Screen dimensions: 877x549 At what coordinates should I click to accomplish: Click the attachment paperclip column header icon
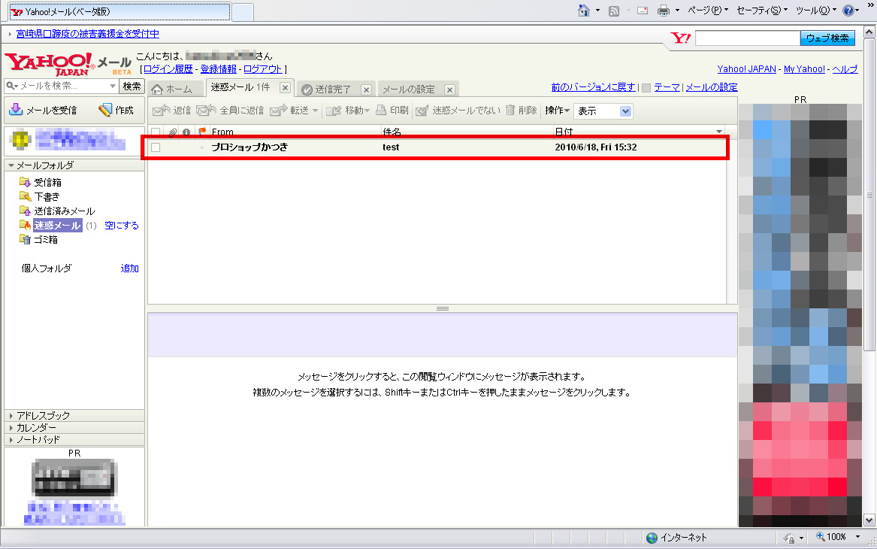click(x=173, y=132)
